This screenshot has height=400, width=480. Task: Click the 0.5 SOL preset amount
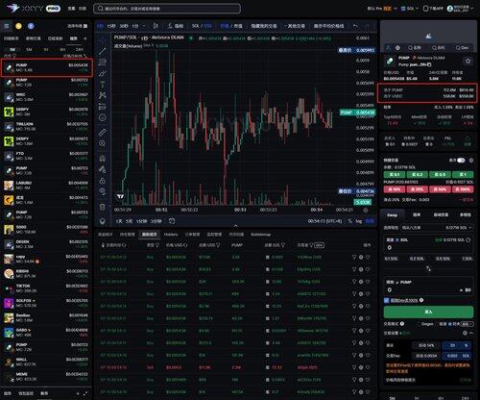443,259
